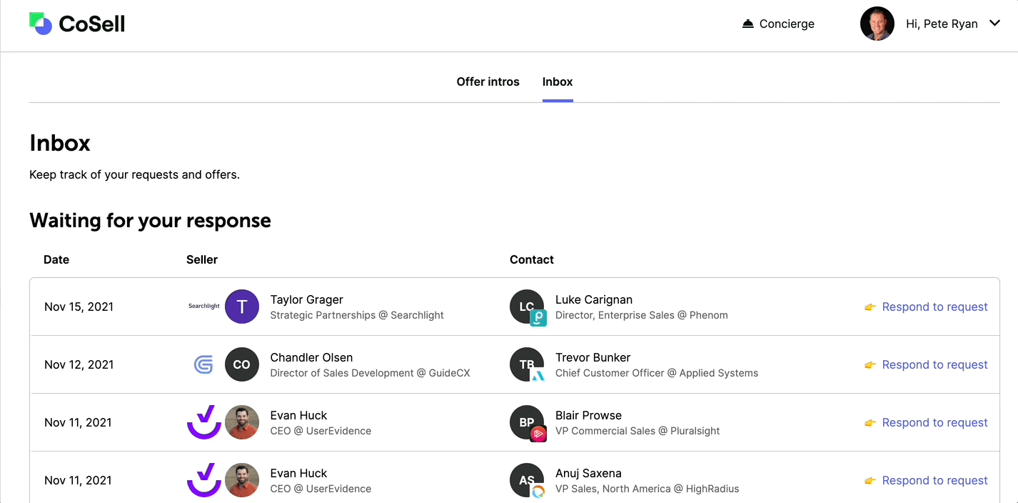Click the Date column header
The height and width of the screenshot is (503, 1018).
56,259
